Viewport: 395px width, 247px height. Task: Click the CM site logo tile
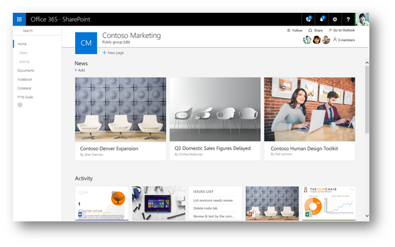[86, 43]
